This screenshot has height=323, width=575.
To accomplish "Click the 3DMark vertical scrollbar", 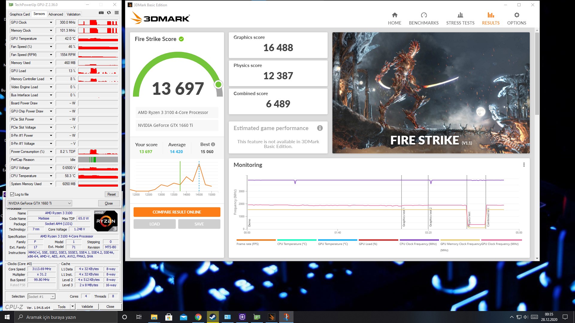I will tap(537, 73).
